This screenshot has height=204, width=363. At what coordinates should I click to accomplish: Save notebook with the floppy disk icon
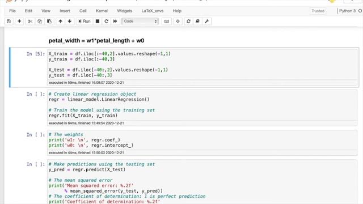click(x=9, y=22)
